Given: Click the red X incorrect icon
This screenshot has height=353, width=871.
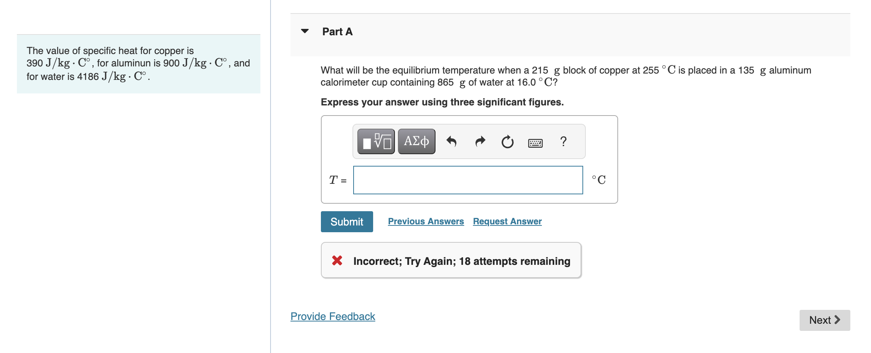Looking at the screenshot, I should coord(337,260).
